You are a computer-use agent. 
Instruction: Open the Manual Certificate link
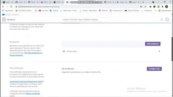click(x=33, y=93)
